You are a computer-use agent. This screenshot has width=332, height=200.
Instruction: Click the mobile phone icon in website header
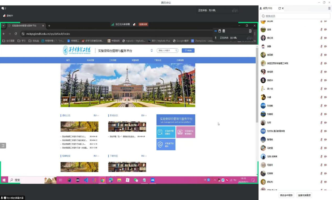151,50
